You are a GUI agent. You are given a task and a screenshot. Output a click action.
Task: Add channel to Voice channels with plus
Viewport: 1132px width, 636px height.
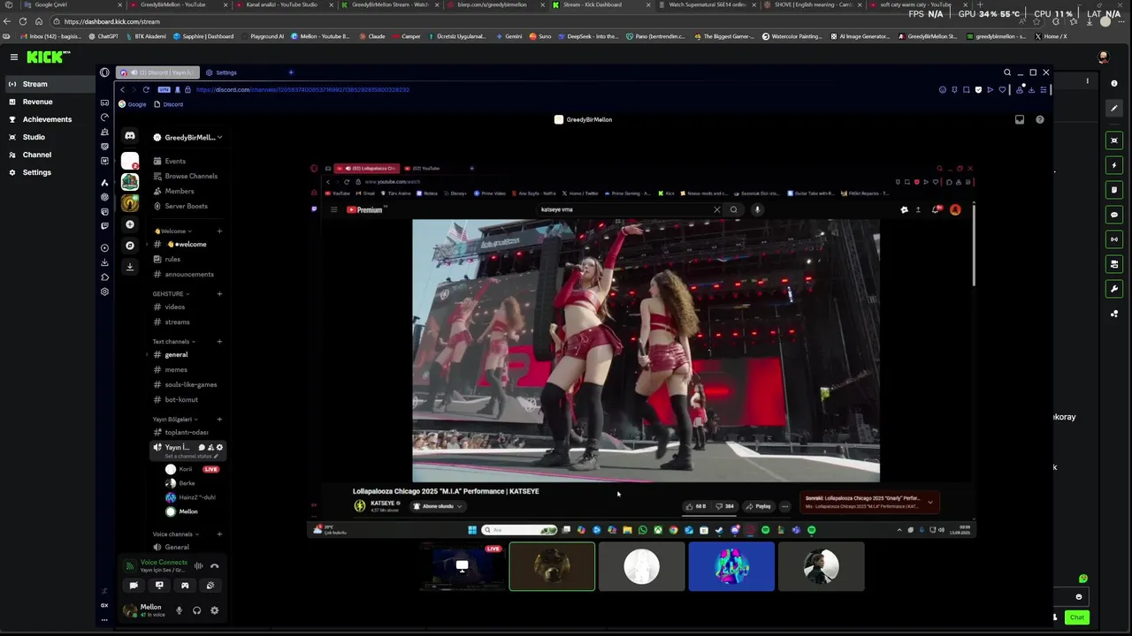[219, 534]
